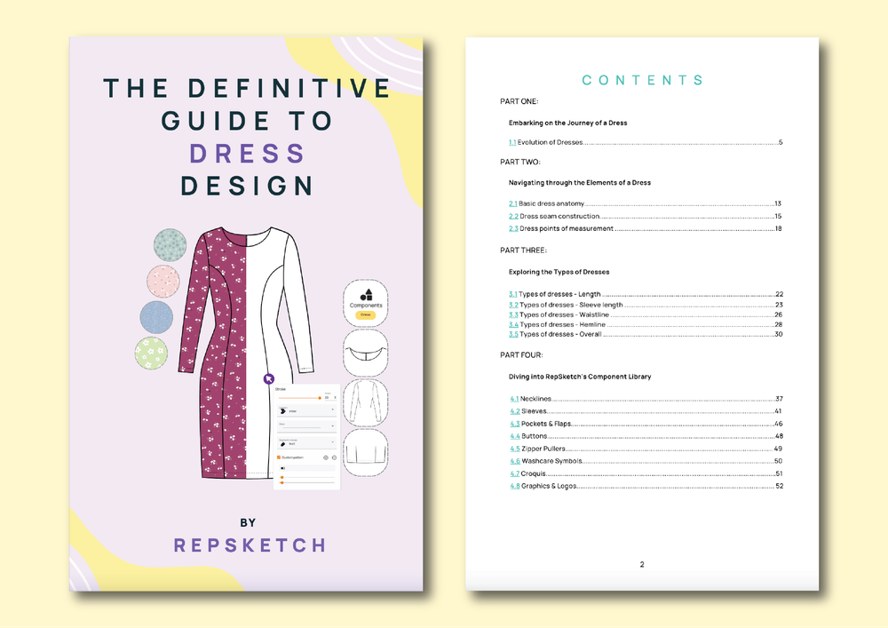The height and width of the screenshot is (628, 888).
Task: Click the zoom-out icon beside Custom pattern
Action: pyautogui.click(x=334, y=458)
